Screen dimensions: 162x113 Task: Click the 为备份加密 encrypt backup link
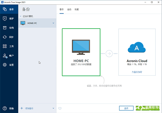(x=137, y=72)
